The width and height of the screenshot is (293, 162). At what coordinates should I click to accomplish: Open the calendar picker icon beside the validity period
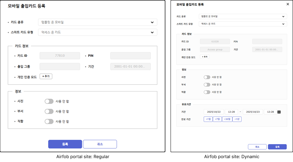tap(279, 112)
